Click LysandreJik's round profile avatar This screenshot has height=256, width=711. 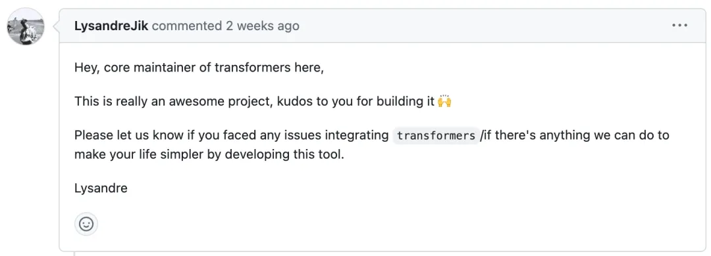(x=26, y=26)
